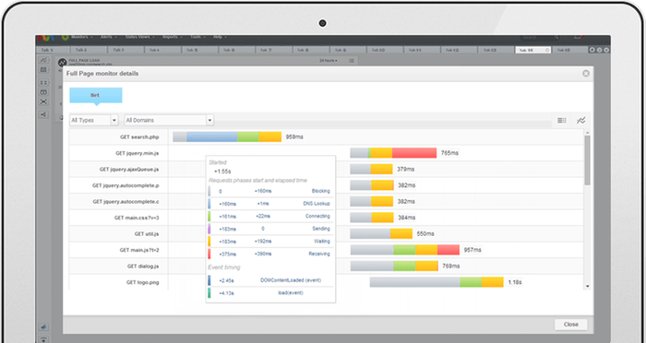Open the Status Views menu
The image size is (646, 343).
(x=139, y=37)
